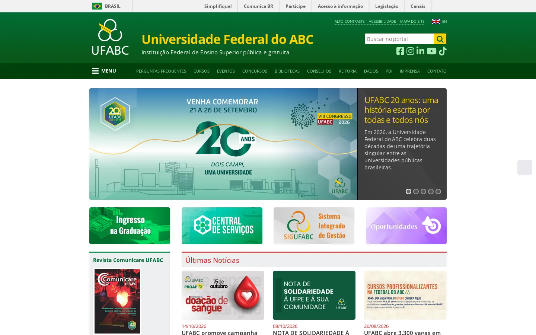Open Cursos Profissionalizantes news thumbnail

405,295
